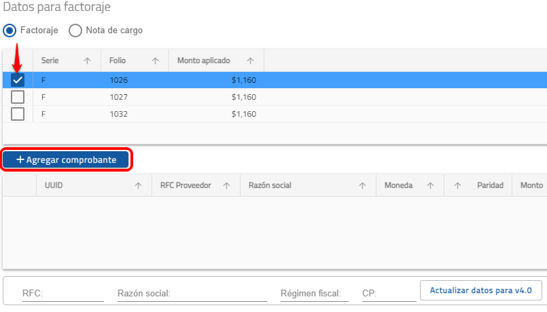
Task: Click the UUID column sort arrow
Action: coord(138,185)
